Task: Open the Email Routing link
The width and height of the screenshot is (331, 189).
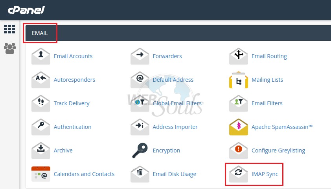Action: click(269, 56)
